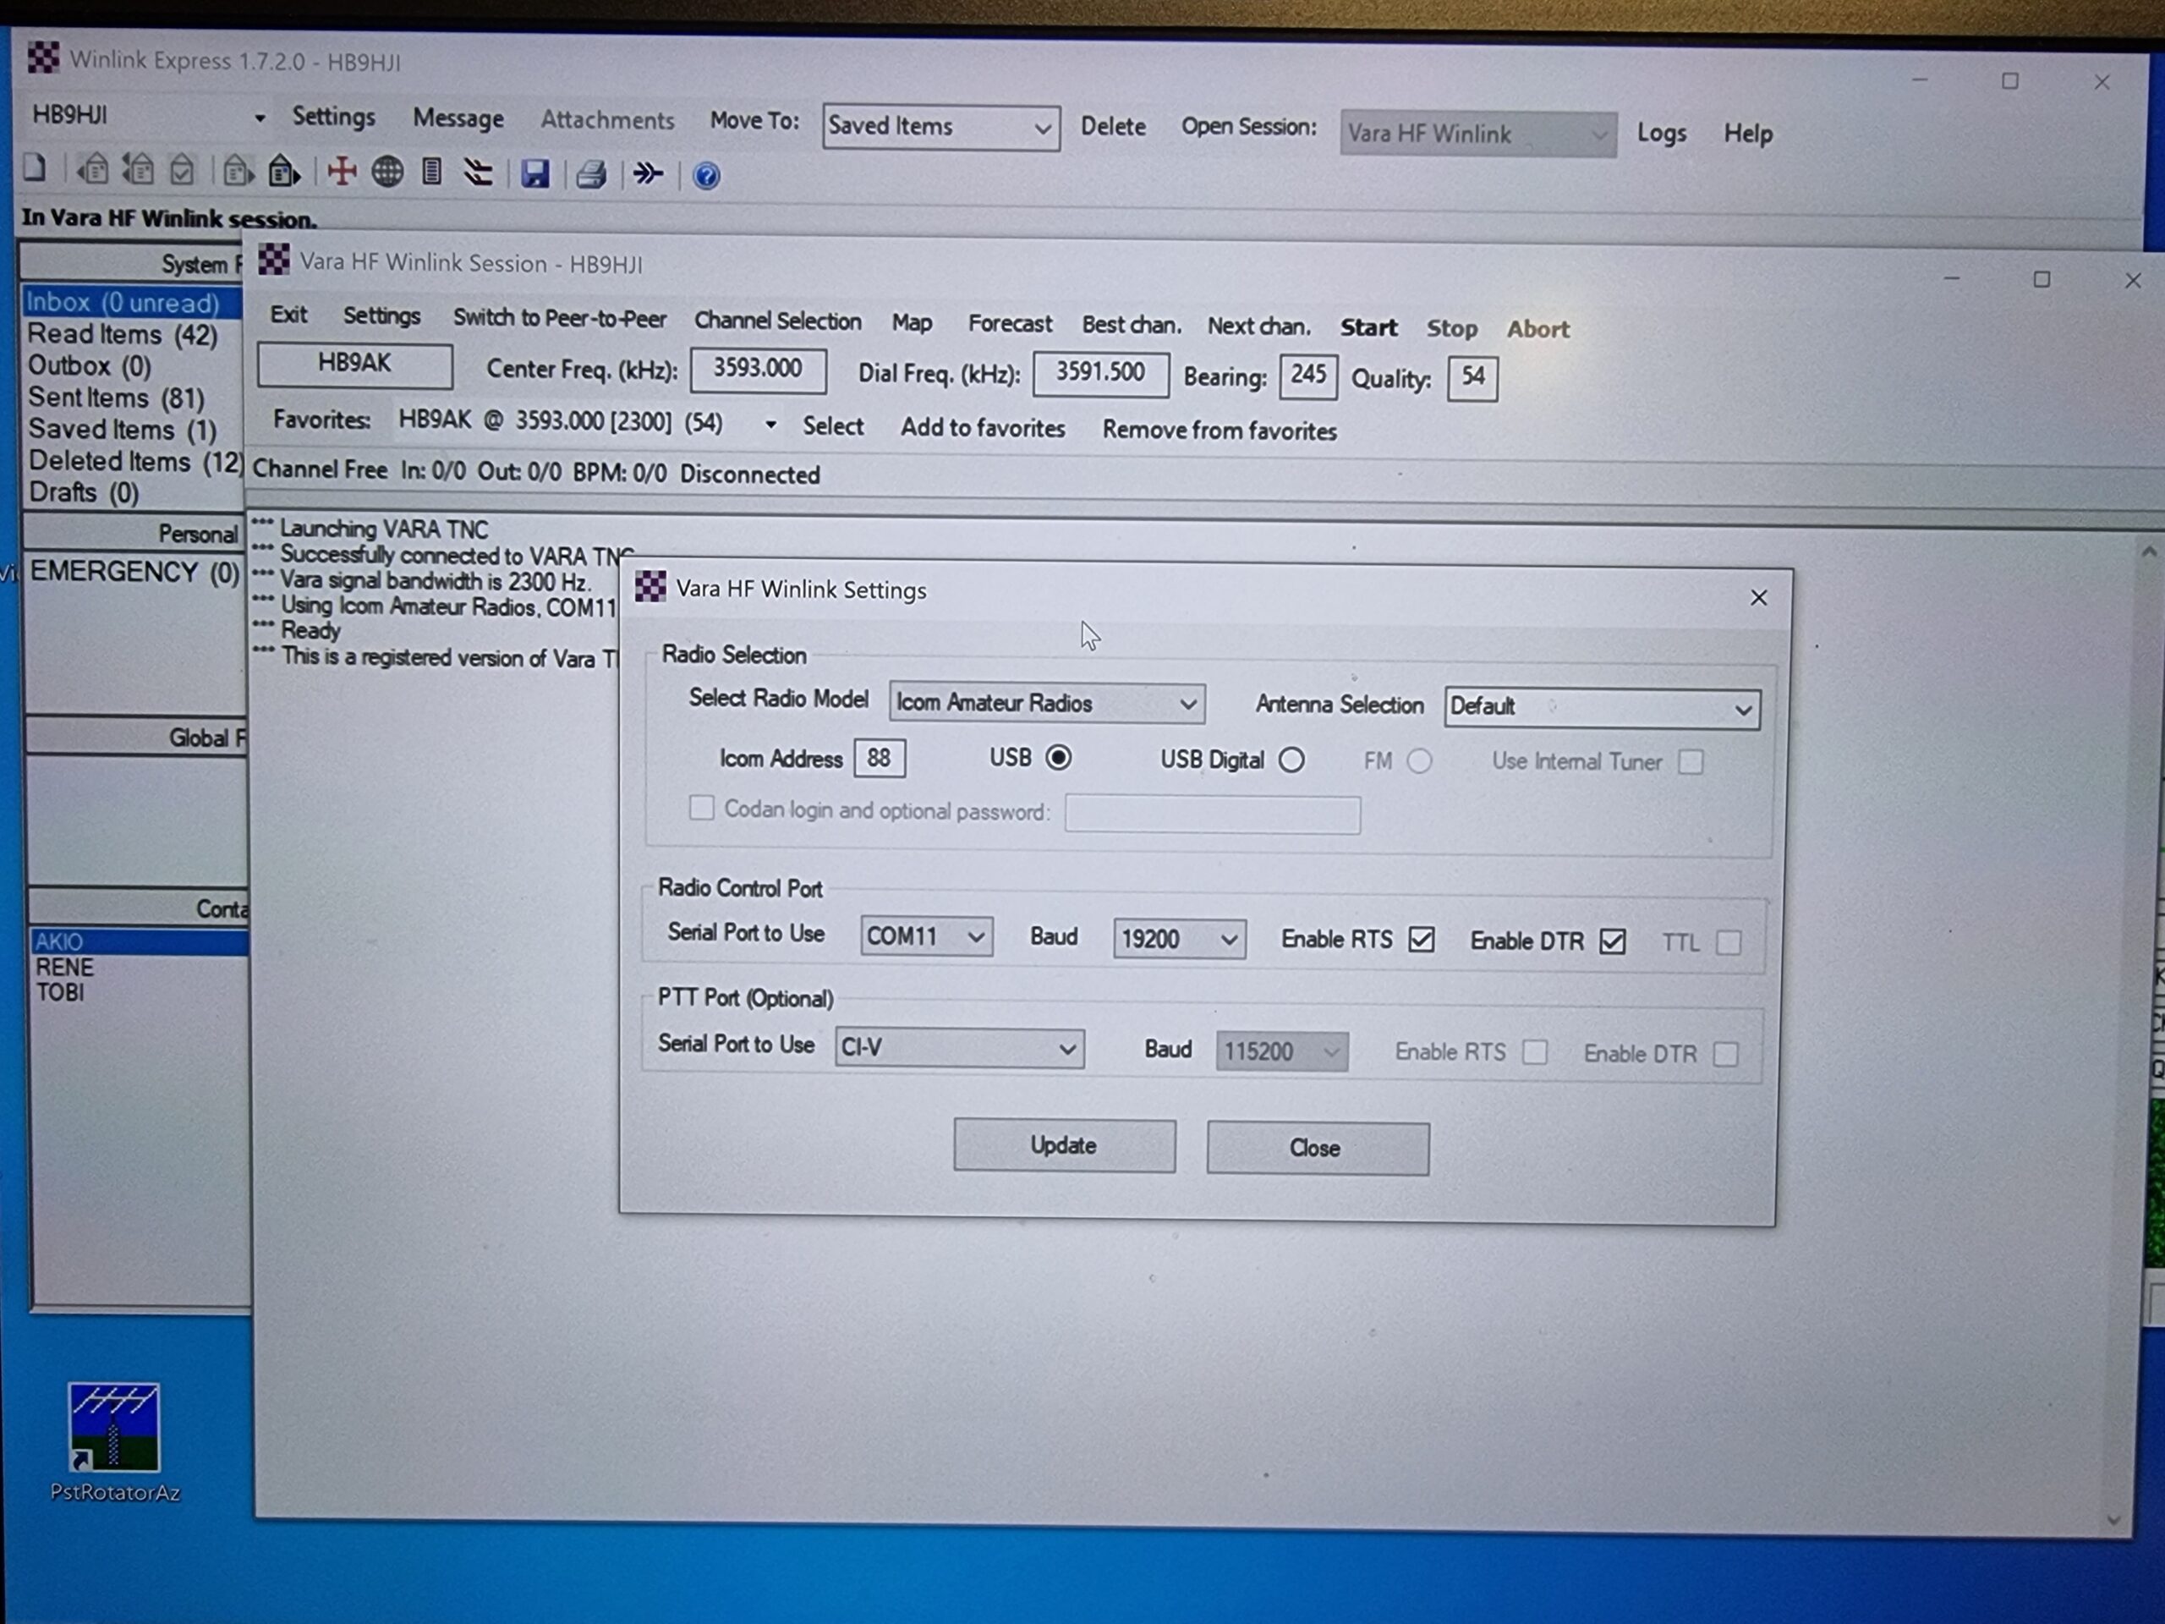Click the lined document list icon

click(431, 173)
